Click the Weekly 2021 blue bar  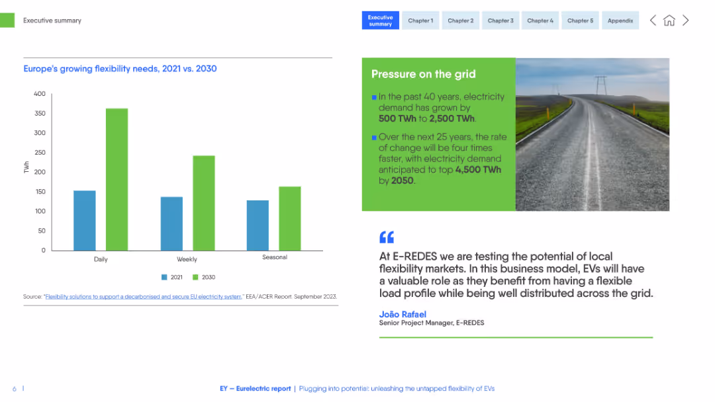(171, 223)
